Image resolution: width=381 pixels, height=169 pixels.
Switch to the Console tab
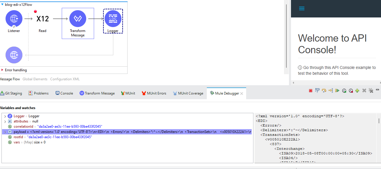point(64,93)
